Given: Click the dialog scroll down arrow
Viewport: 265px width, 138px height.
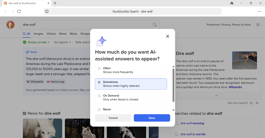Looking at the screenshot, I should [173, 110].
